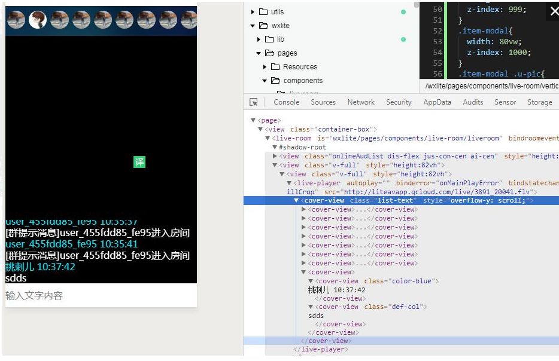Open the Audits tab
Image resolution: width=559 pixels, height=361 pixels.
click(x=473, y=102)
